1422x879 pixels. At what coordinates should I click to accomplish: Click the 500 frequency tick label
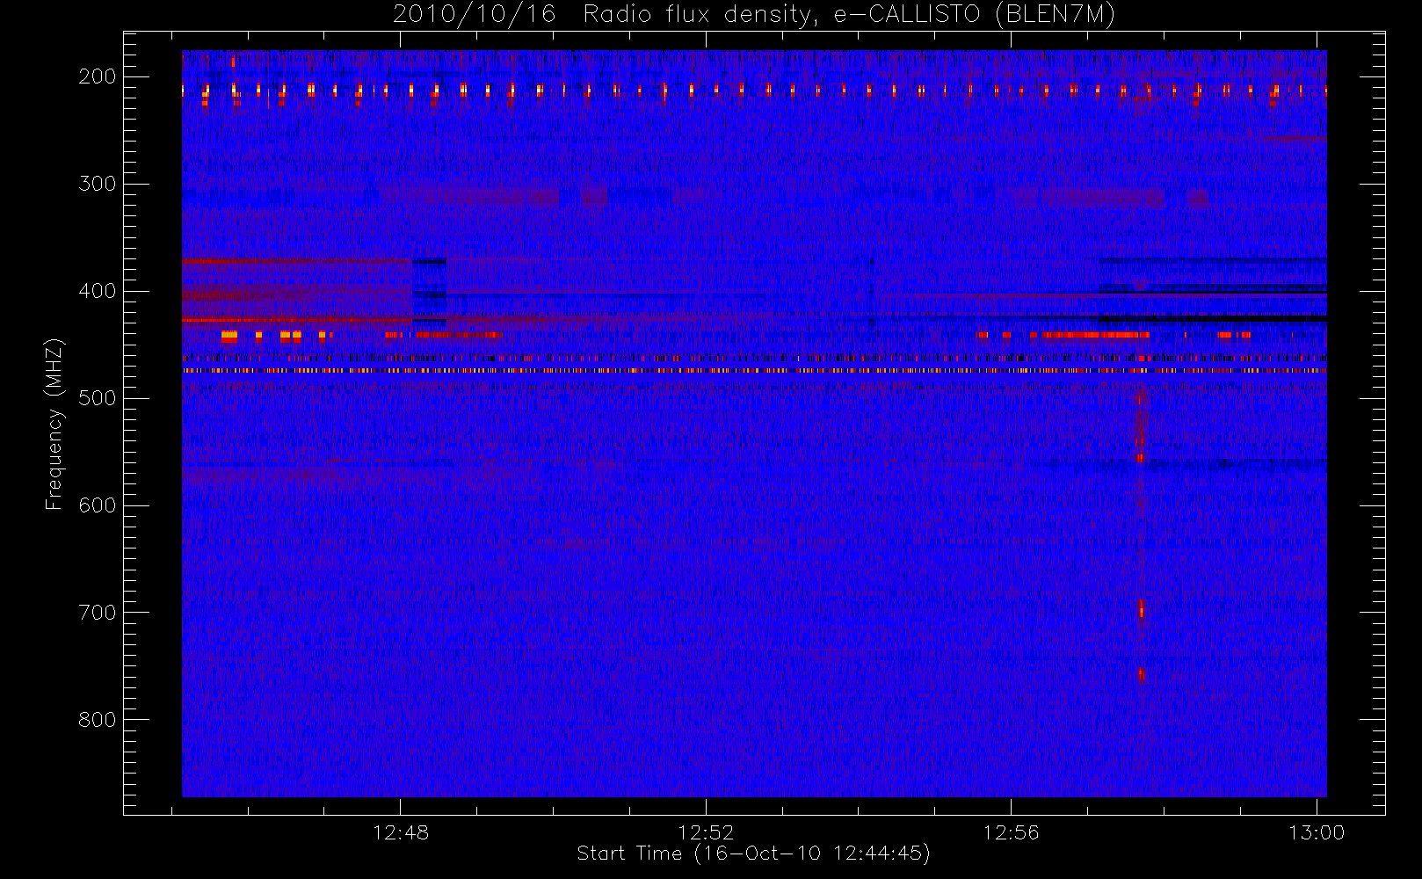(98, 398)
